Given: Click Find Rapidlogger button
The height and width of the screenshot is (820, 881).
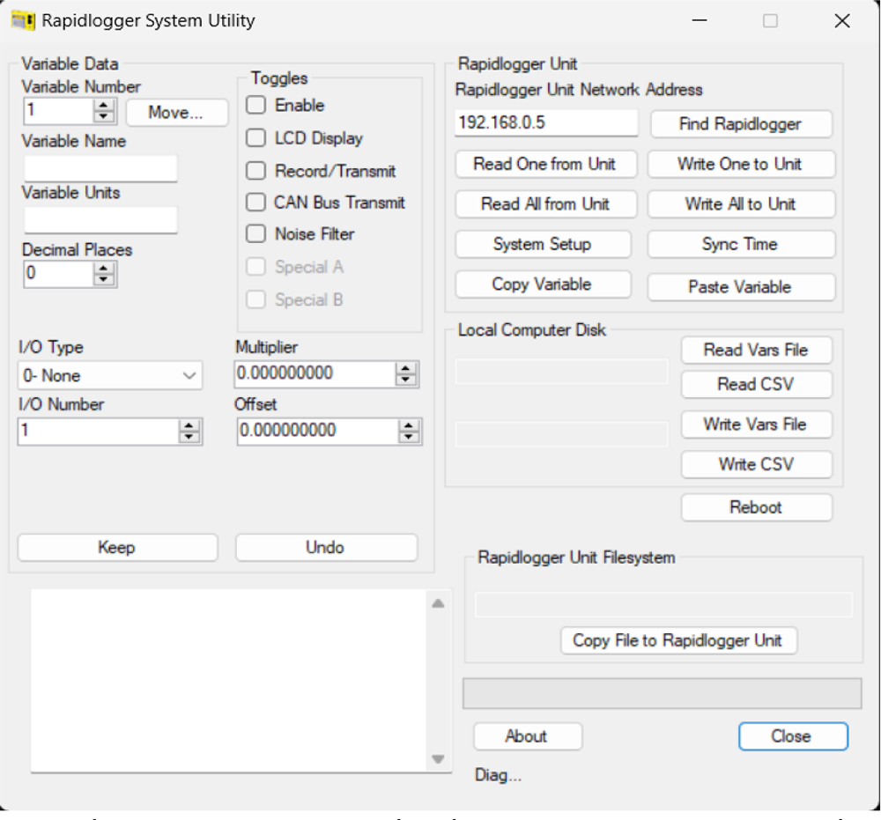Looking at the screenshot, I should pos(741,123).
